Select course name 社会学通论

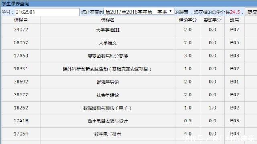point(108,95)
